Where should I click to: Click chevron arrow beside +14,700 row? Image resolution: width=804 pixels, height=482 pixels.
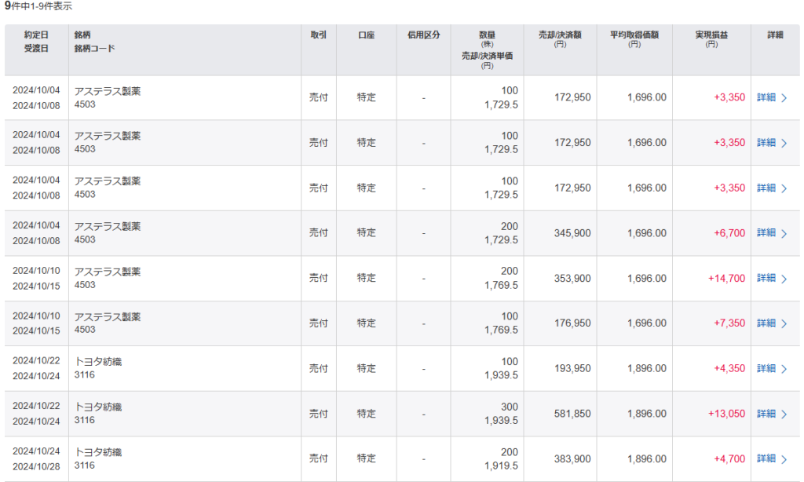[x=784, y=279]
